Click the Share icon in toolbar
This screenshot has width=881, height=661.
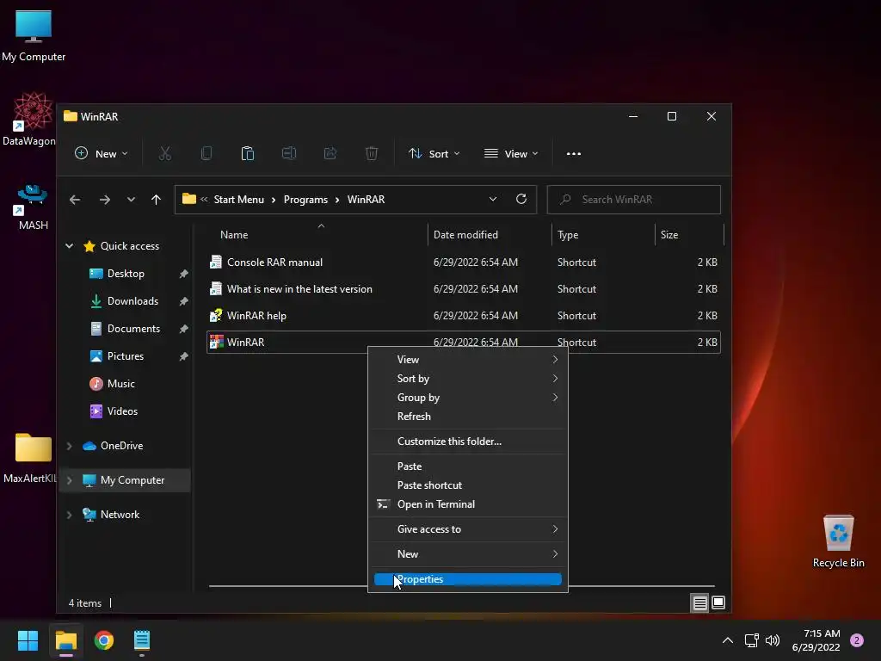330,153
